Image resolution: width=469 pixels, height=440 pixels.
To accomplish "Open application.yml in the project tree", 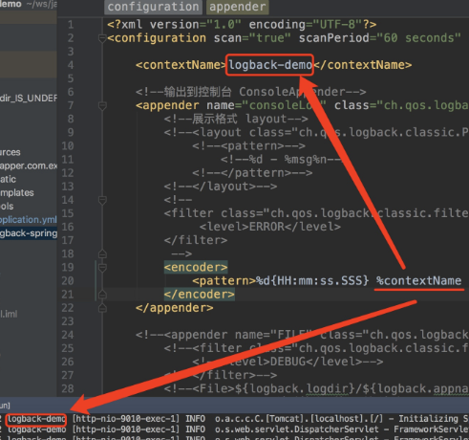I will (x=29, y=220).
